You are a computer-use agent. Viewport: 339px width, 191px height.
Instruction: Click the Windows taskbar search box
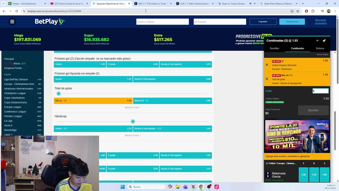146,187
